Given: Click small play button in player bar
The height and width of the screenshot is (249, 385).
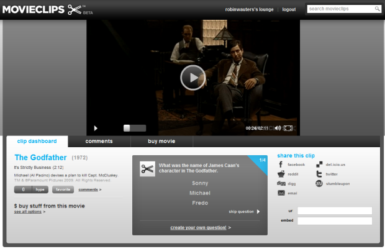Looking at the screenshot, I should pos(96,128).
